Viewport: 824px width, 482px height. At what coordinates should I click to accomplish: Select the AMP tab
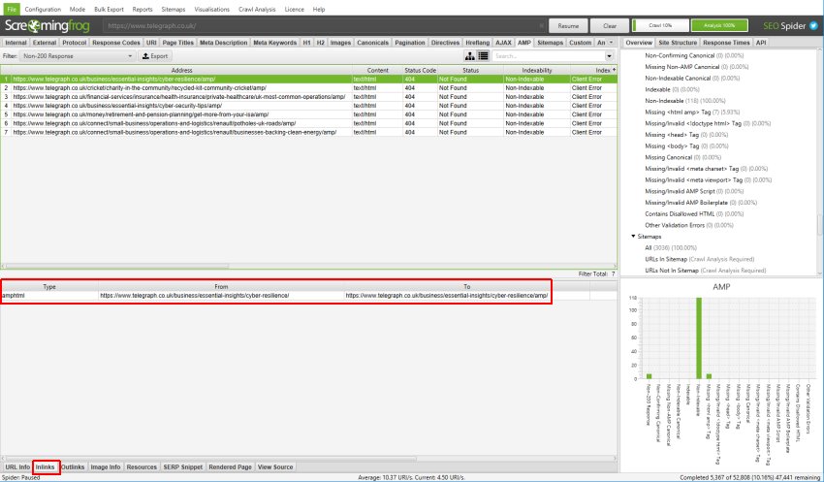(x=523, y=43)
